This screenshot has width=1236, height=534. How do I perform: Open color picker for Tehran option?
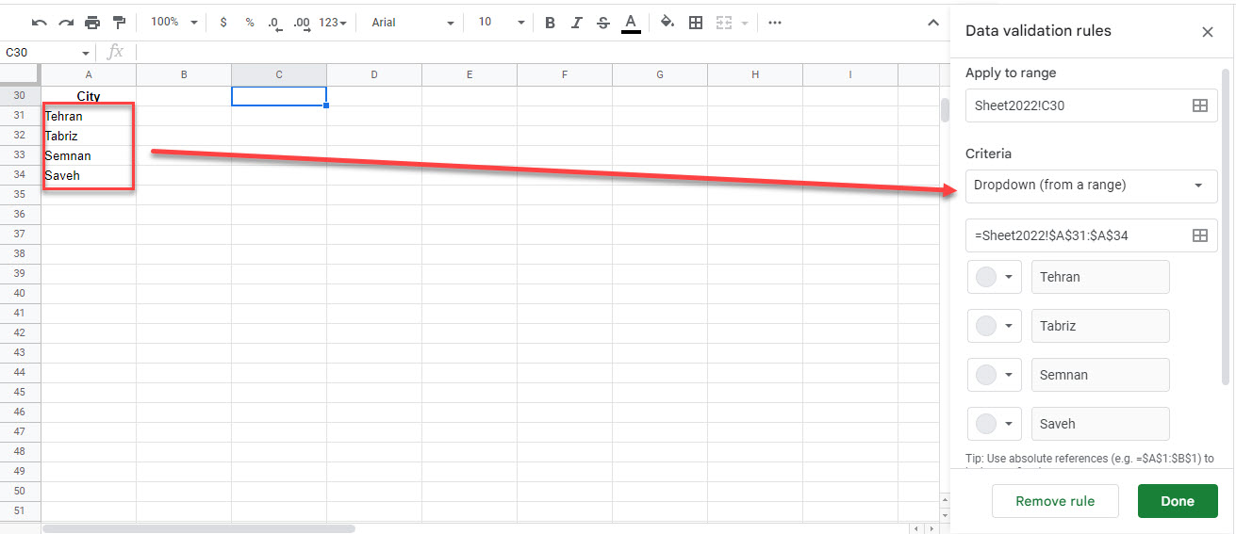click(x=994, y=277)
